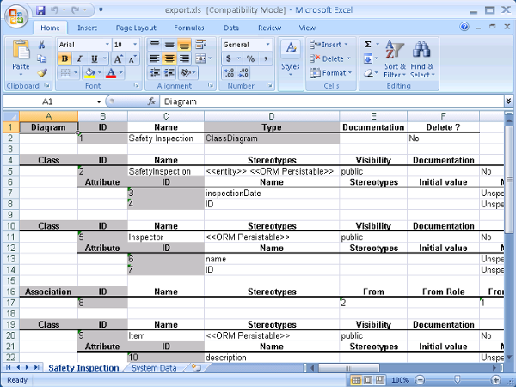Viewport: 516px width, 387px height.
Task: Activate the Format Painter brush
Action: click(x=42, y=73)
